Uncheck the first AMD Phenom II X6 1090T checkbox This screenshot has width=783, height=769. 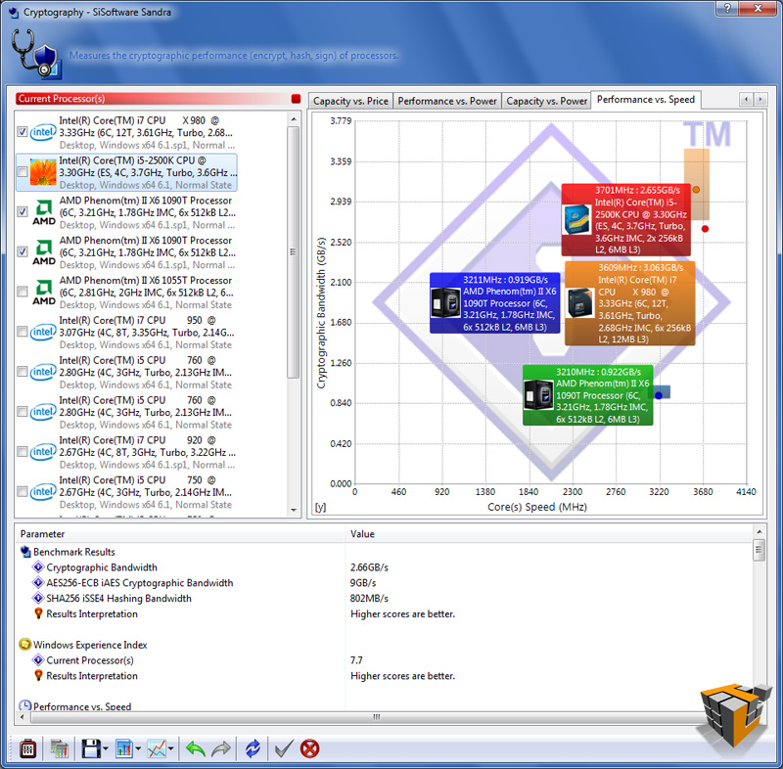click(22, 212)
